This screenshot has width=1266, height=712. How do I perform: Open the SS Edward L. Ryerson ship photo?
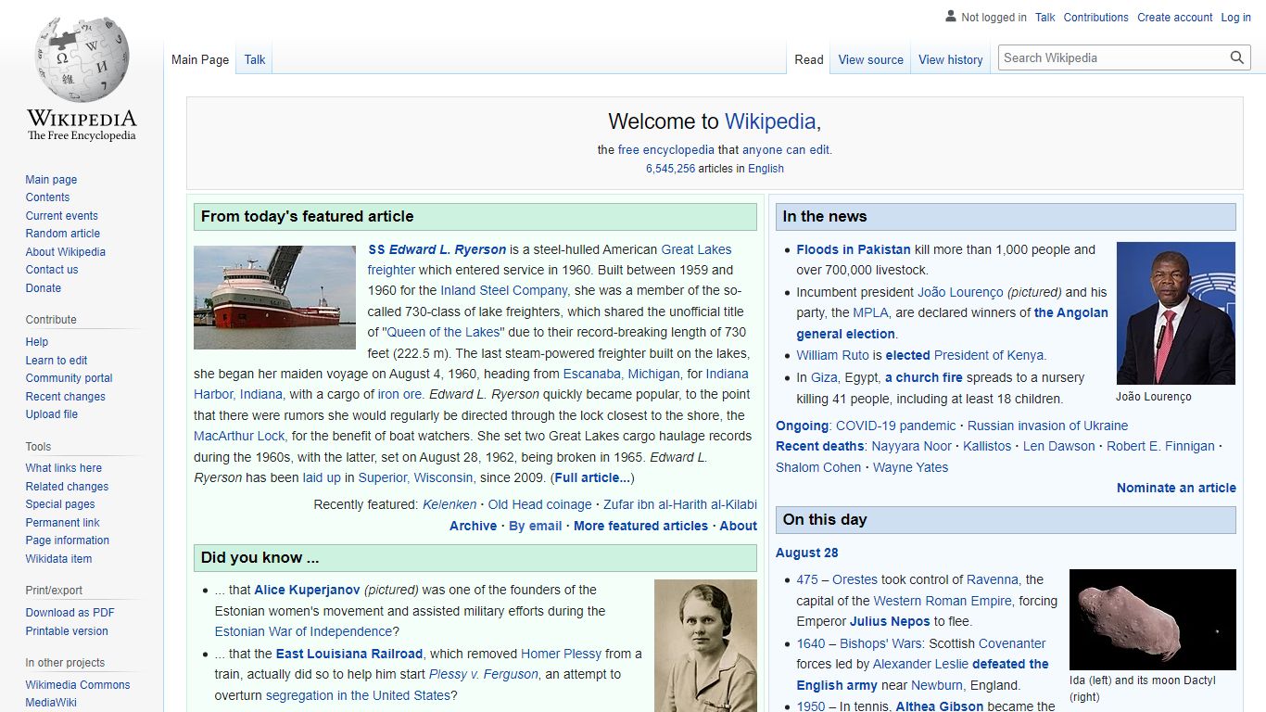click(x=274, y=298)
